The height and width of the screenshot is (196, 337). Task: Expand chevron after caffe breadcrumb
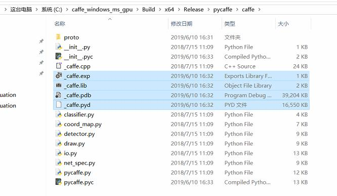(x=260, y=10)
